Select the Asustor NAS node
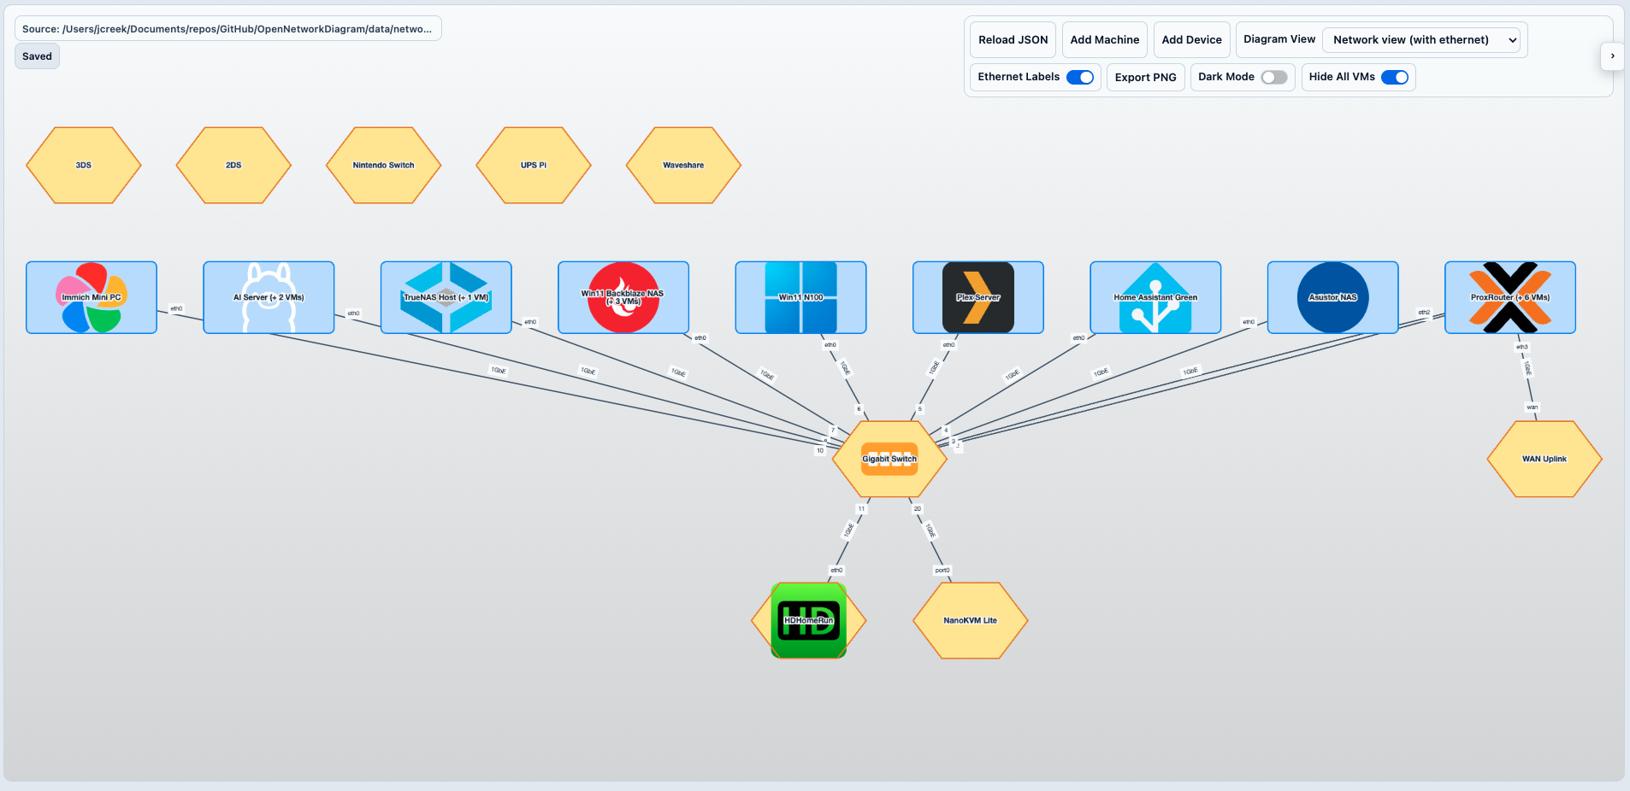 1333,297
